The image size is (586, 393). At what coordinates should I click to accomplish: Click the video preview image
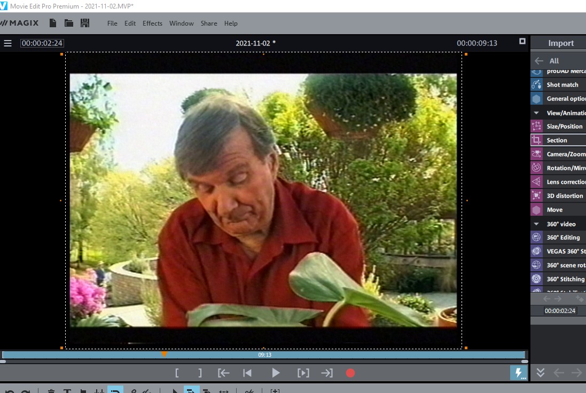(263, 200)
